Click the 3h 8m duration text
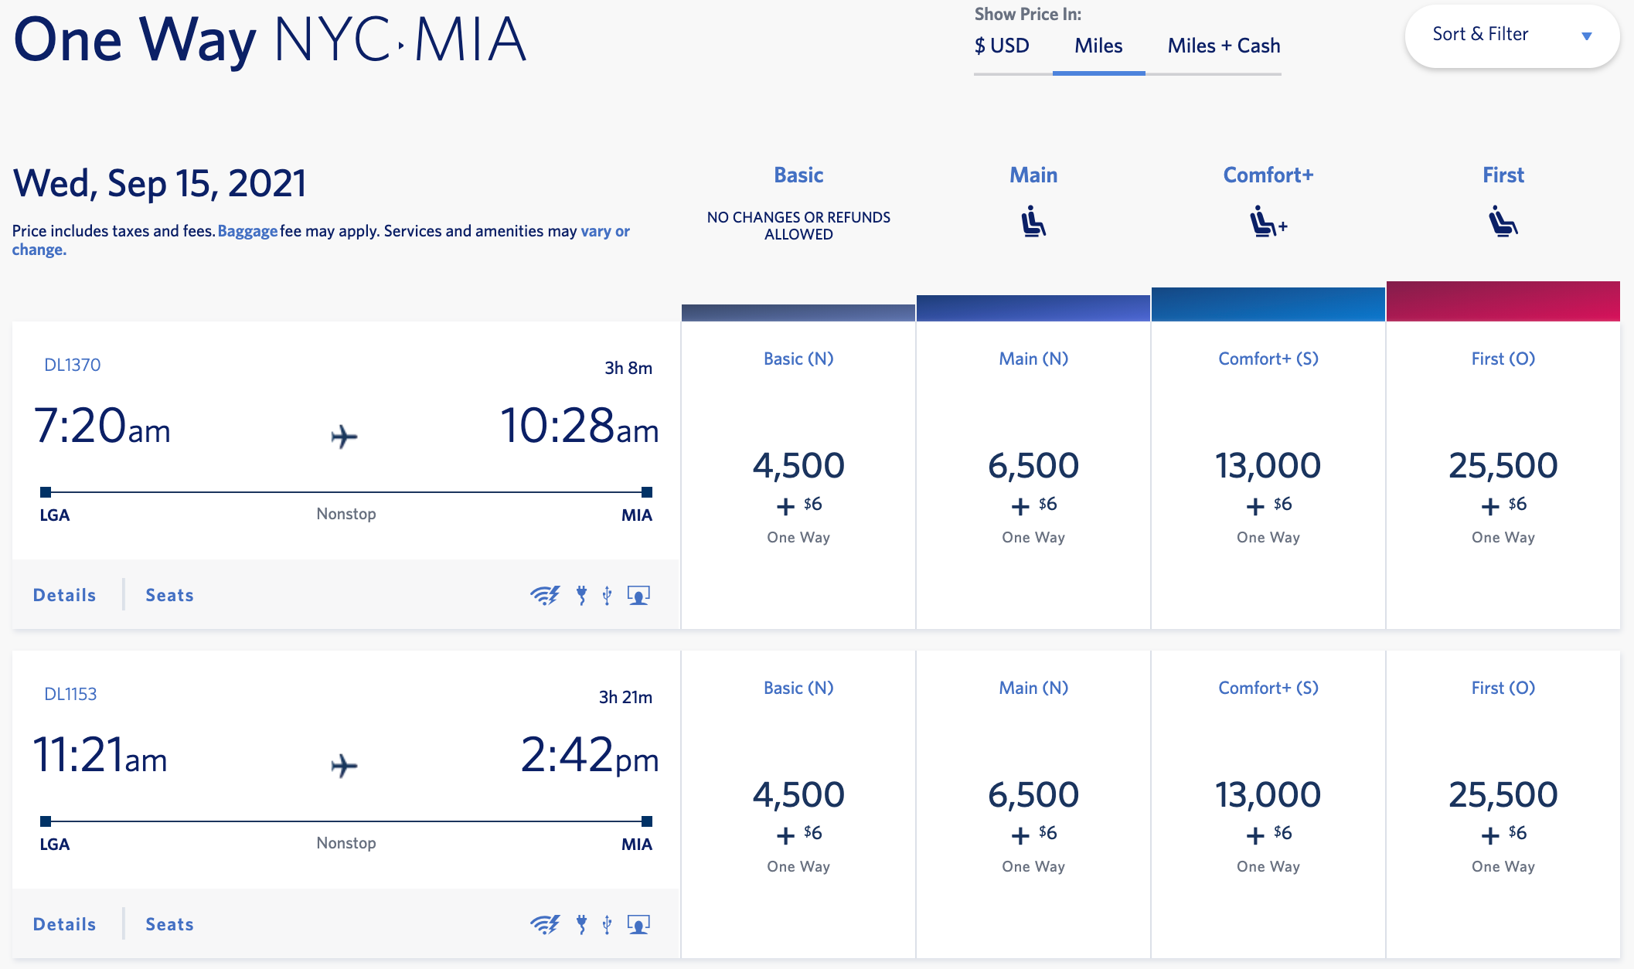The image size is (1634, 969). click(x=628, y=368)
